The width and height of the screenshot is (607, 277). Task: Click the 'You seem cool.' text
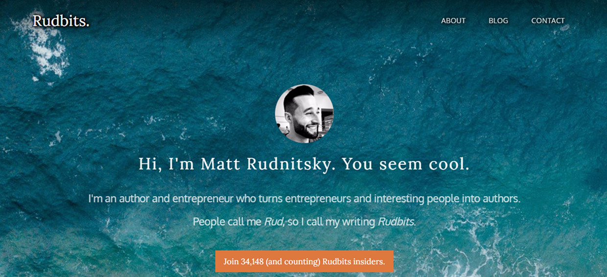406,164
